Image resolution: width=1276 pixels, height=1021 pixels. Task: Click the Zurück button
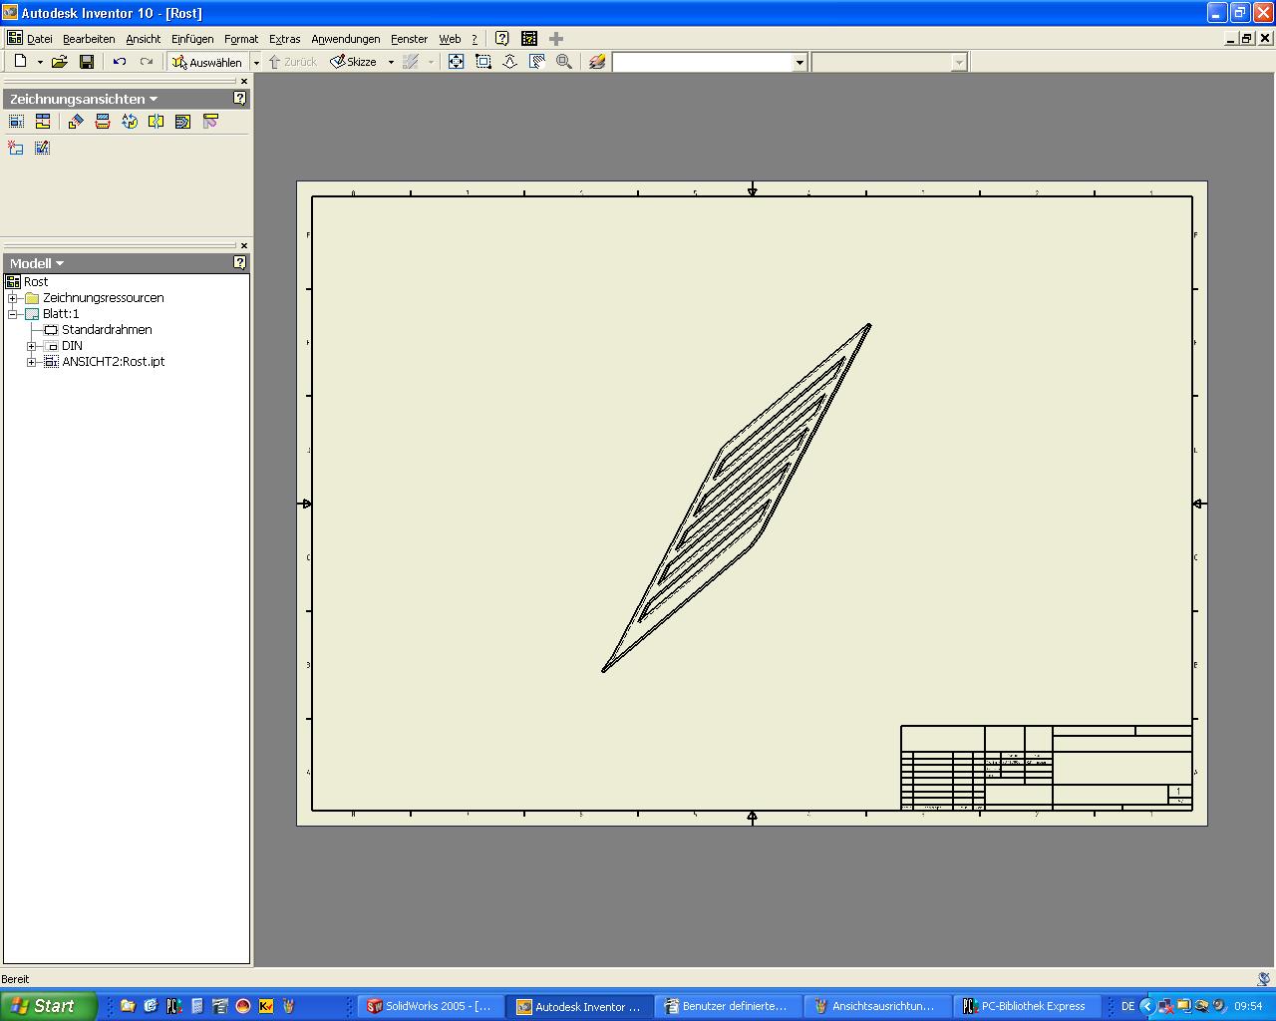[292, 62]
